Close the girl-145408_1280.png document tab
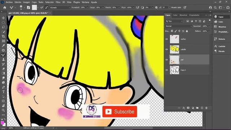The height and width of the screenshot is (130, 231). 50,13
